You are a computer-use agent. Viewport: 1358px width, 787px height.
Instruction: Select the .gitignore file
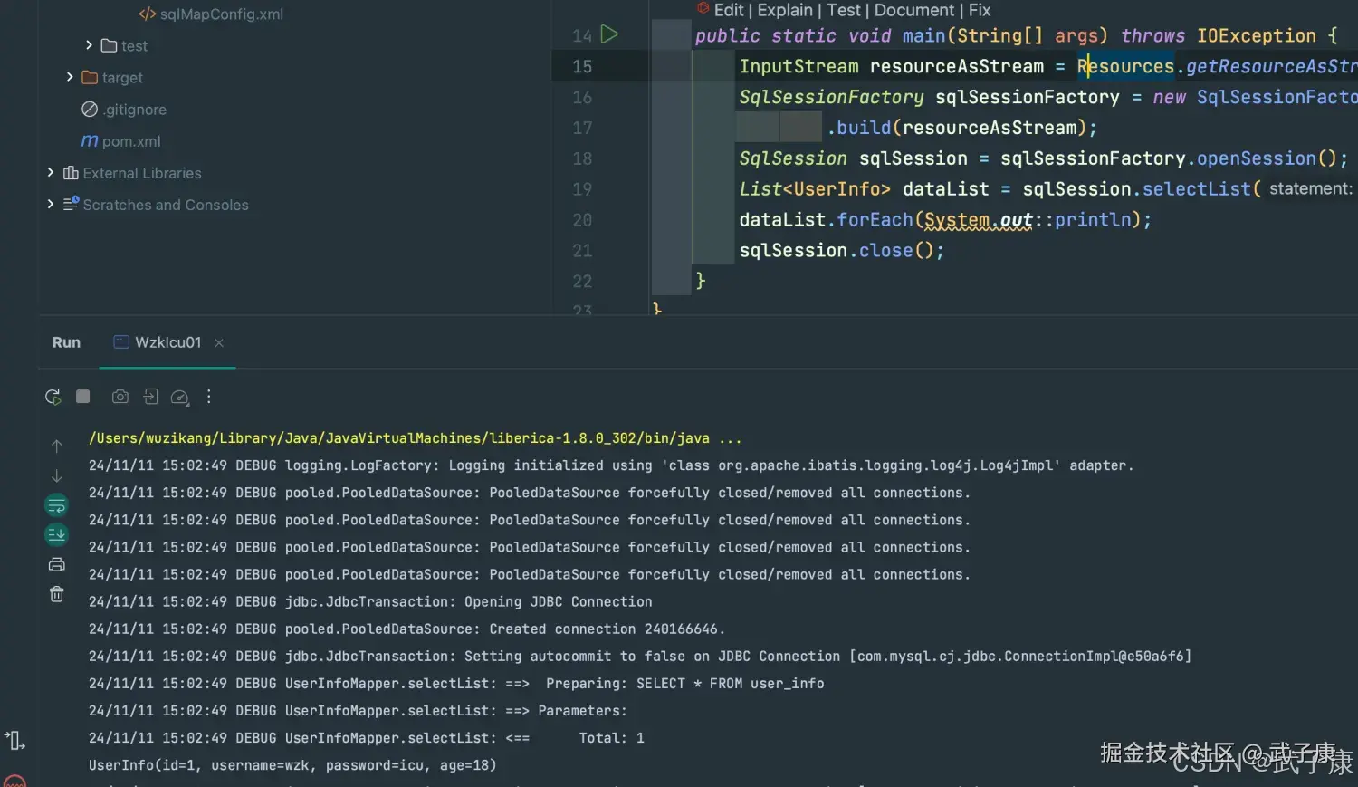pyautogui.click(x=124, y=110)
